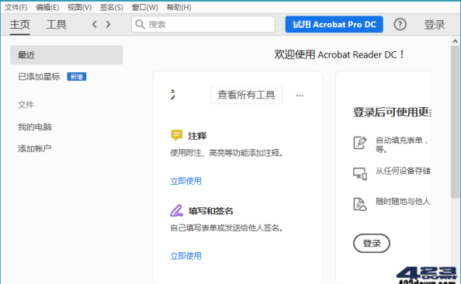The height and width of the screenshot is (284, 461).
Task: Click the 自己填写表单或发送给他人签名 description
Action: (x=227, y=228)
